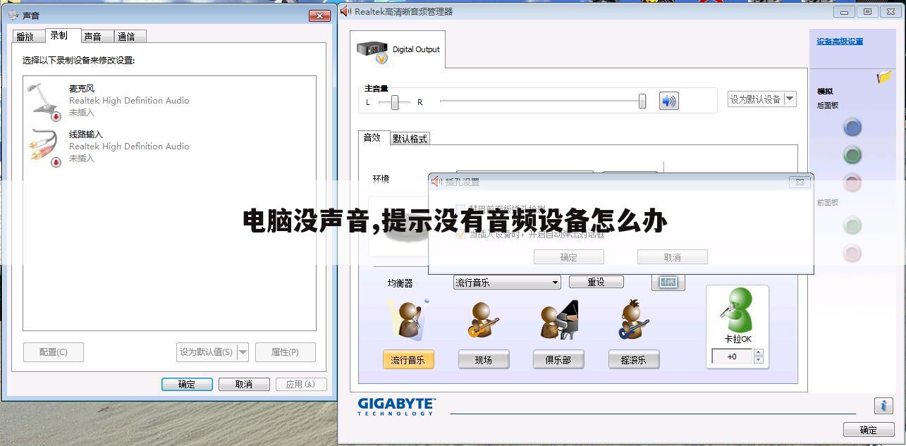Click the blue rear panel jack

[852, 128]
